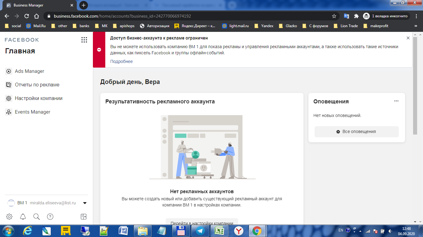Go back in the browser
Screen dimensions: 423x237
[x=7, y=16]
